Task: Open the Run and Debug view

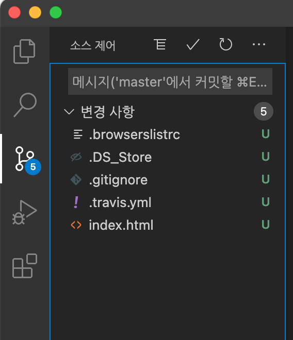Action: [x=25, y=212]
